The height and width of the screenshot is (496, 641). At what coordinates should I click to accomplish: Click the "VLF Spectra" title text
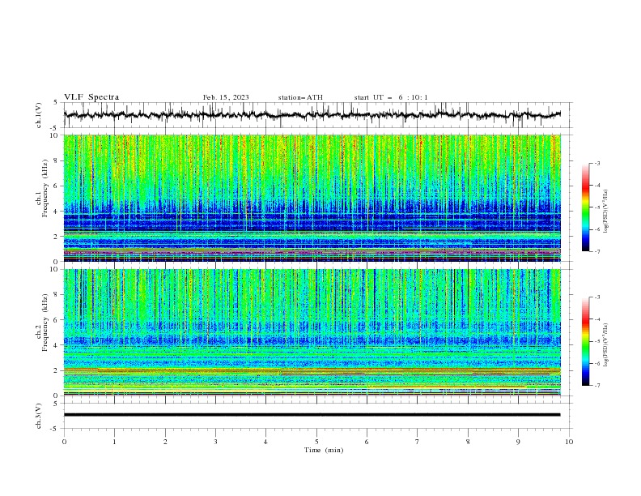tap(91, 97)
